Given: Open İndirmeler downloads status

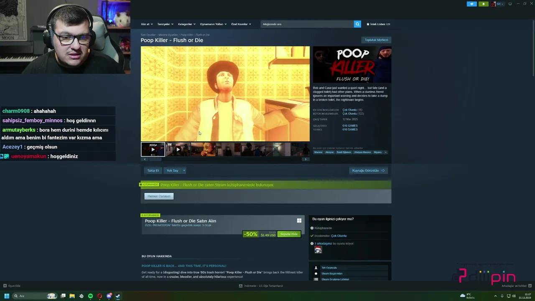Looking at the screenshot, I should click(x=261, y=286).
